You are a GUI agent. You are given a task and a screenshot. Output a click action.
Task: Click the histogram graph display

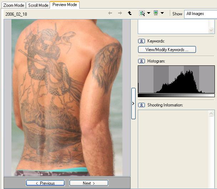point(176,80)
